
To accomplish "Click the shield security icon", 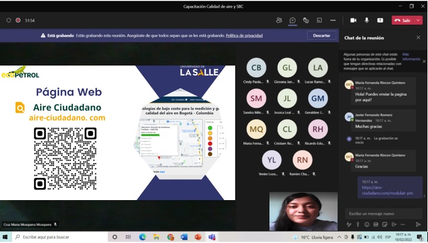I will [9, 20].
